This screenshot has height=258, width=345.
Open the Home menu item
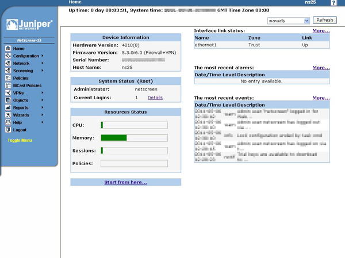coord(19,49)
